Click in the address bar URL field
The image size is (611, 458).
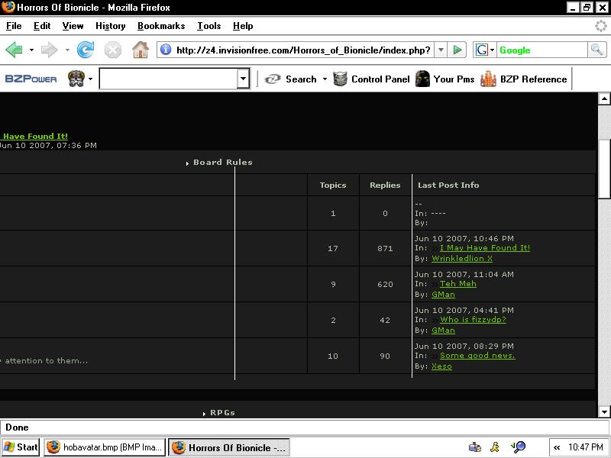[x=303, y=50]
